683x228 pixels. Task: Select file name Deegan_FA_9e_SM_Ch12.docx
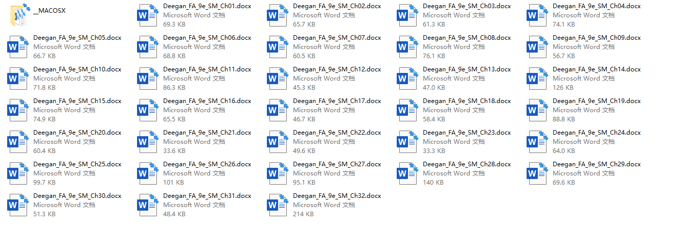click(x=337, y=69)
